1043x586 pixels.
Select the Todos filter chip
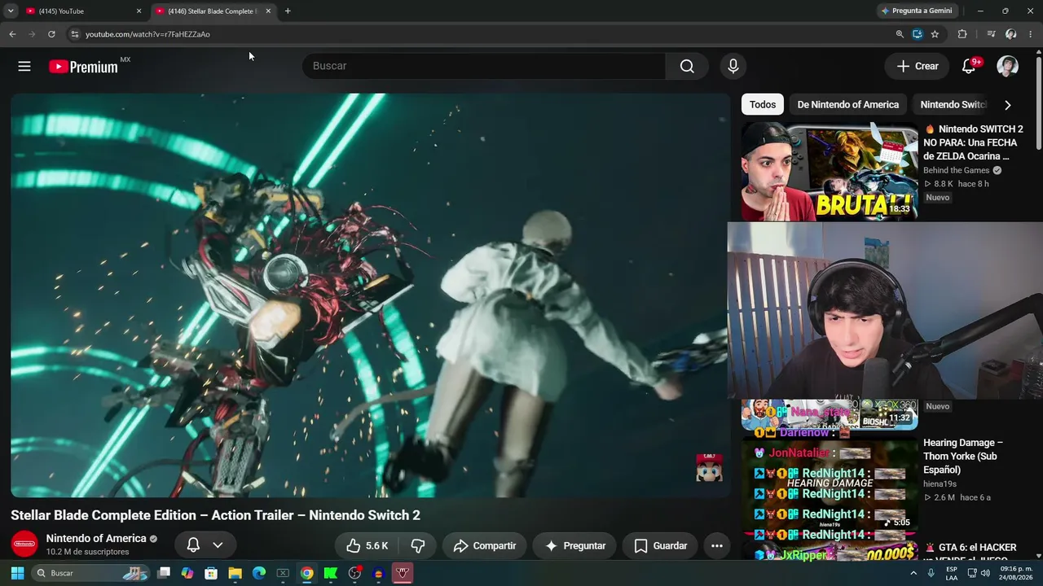click(763, 104)
